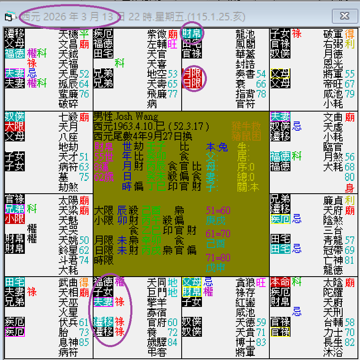This screenshot has width=360, height=360.
Task: Click the 遷移 label below the circled 夫妻
Action: click(x=103, y=323)
